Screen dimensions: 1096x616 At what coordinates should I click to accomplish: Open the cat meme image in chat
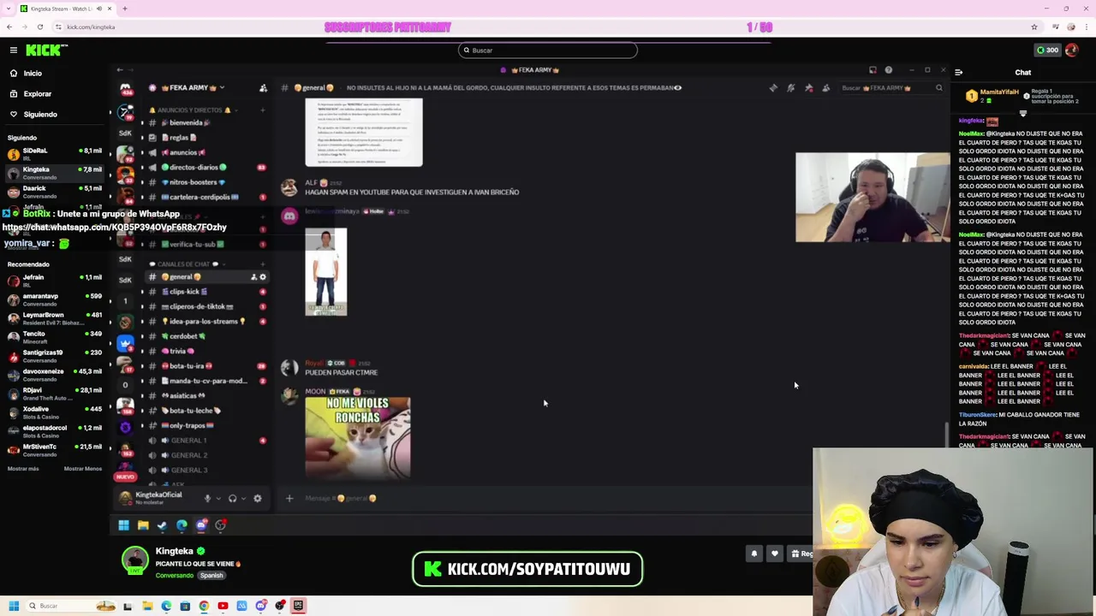[x=358, y=437]
